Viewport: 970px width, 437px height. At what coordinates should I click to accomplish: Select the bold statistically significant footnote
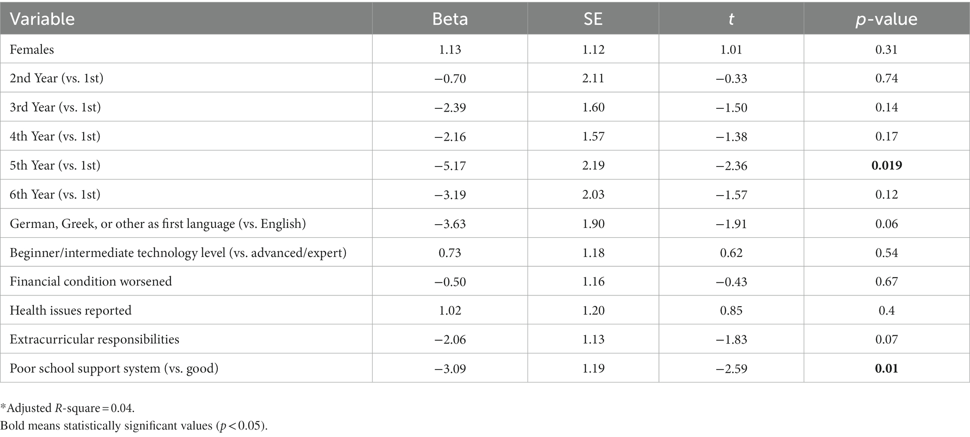[x=134, y=426]
